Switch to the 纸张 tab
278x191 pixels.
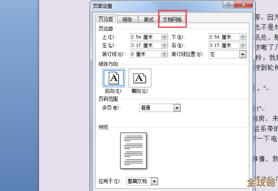click(x=127, y=19)
